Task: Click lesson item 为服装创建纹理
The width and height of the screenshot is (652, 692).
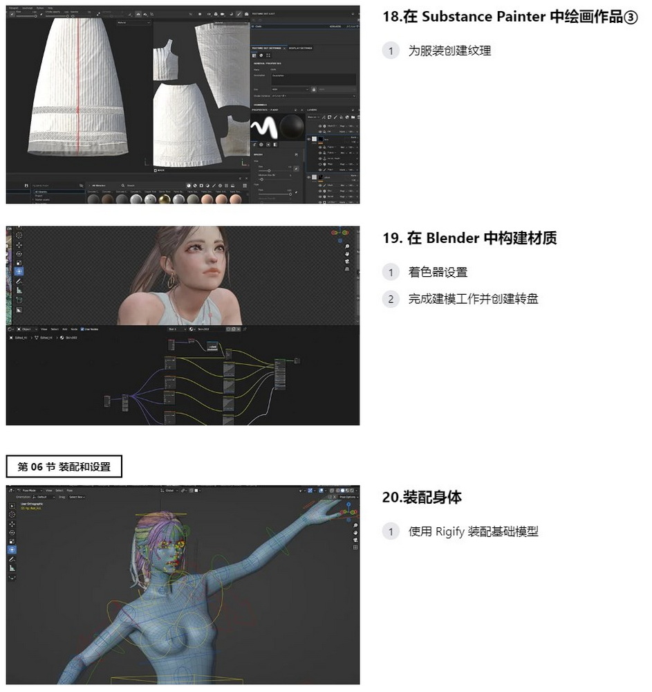Action: (x=449, y=51)
